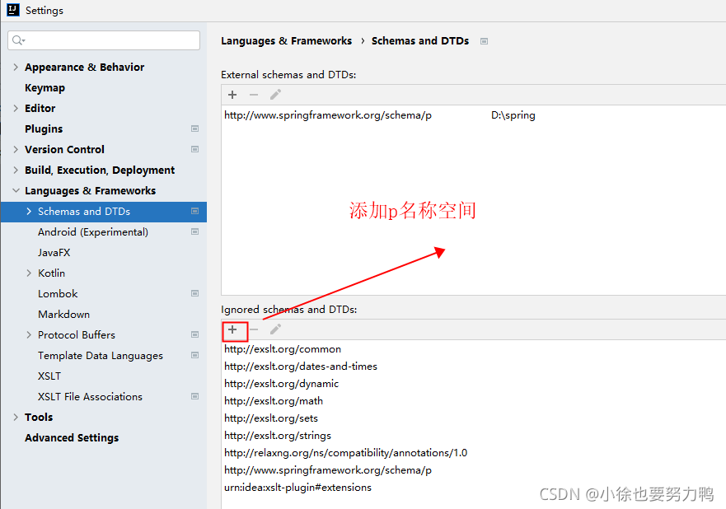This screenshot has width=726, height=509.
Task: Click project-level icon beside Protocol Buffers
Action: pos(195,334)
